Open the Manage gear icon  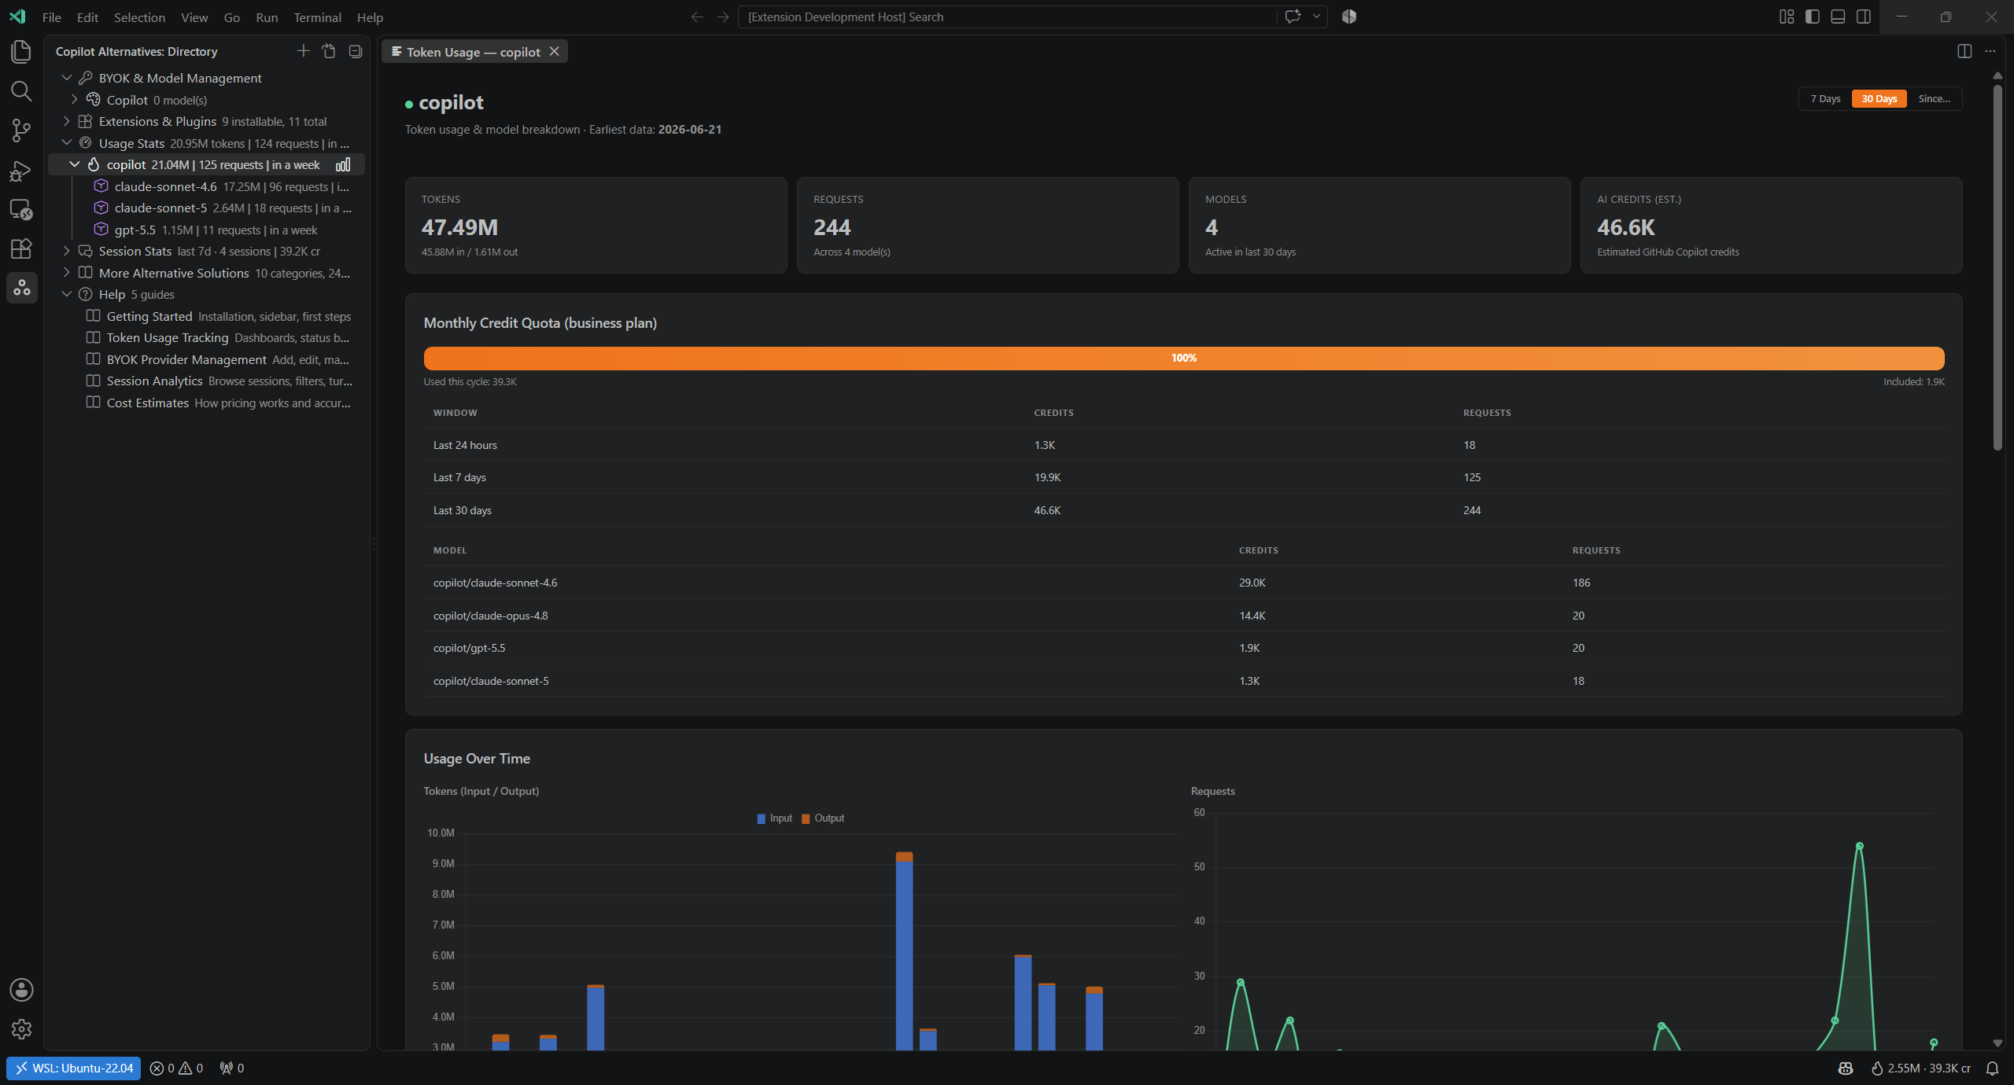(x=21, y=1028)
